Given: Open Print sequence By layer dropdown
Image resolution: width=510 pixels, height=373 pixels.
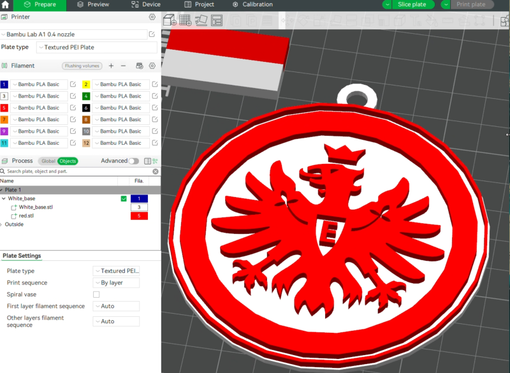Looking at the screenshot, I should click(x=116, y=282).
